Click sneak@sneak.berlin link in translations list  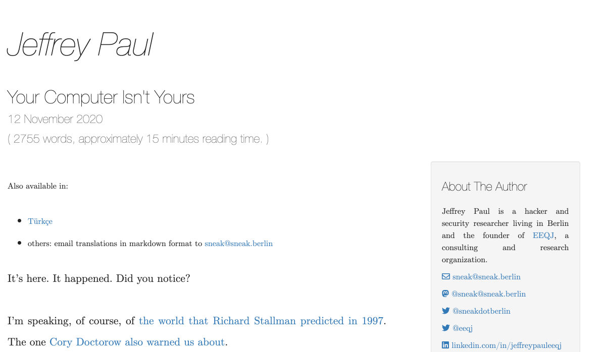(x=238, y=244)
